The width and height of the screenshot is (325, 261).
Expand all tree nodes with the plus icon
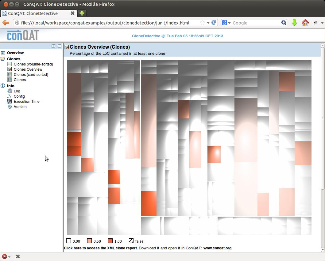tap(53, 46)
